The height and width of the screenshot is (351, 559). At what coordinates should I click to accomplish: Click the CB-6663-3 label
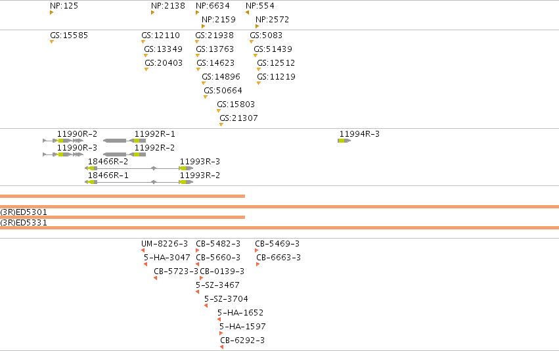tap(279, 258)
